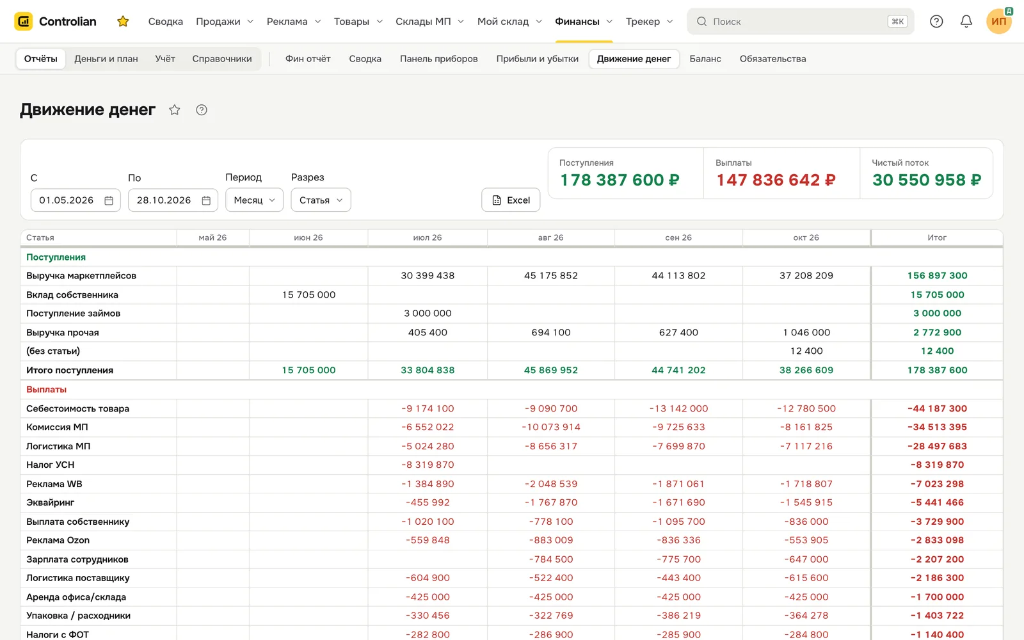Switch to the Баланс tab
This screenshot has width=1024, height=640.
click(x=705, y=59)
